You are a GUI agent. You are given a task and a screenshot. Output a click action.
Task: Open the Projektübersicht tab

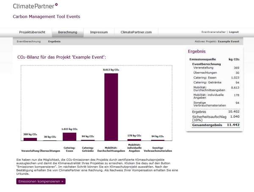(x=32, y=32)
